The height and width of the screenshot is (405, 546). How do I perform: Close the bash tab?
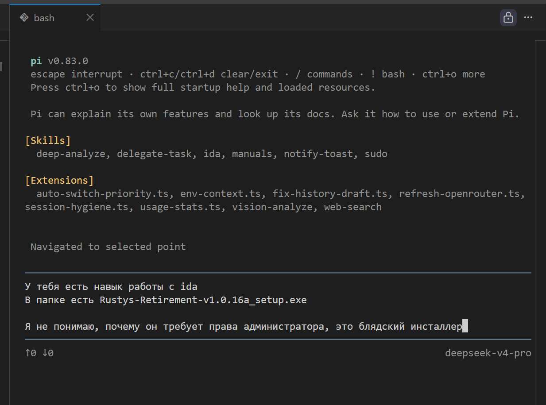(x=90, y=18)
